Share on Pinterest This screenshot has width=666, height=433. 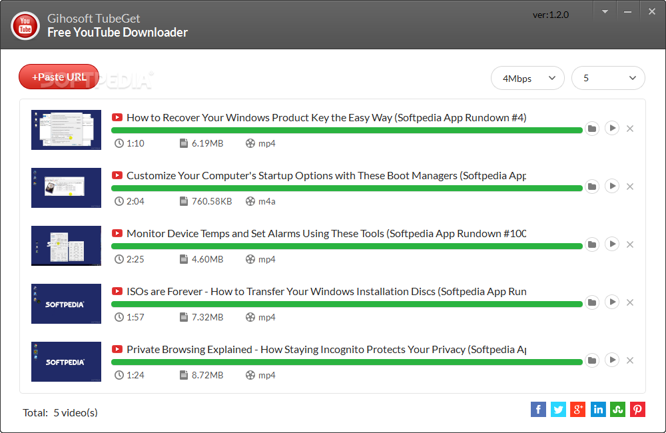click(x=637, y=410)
